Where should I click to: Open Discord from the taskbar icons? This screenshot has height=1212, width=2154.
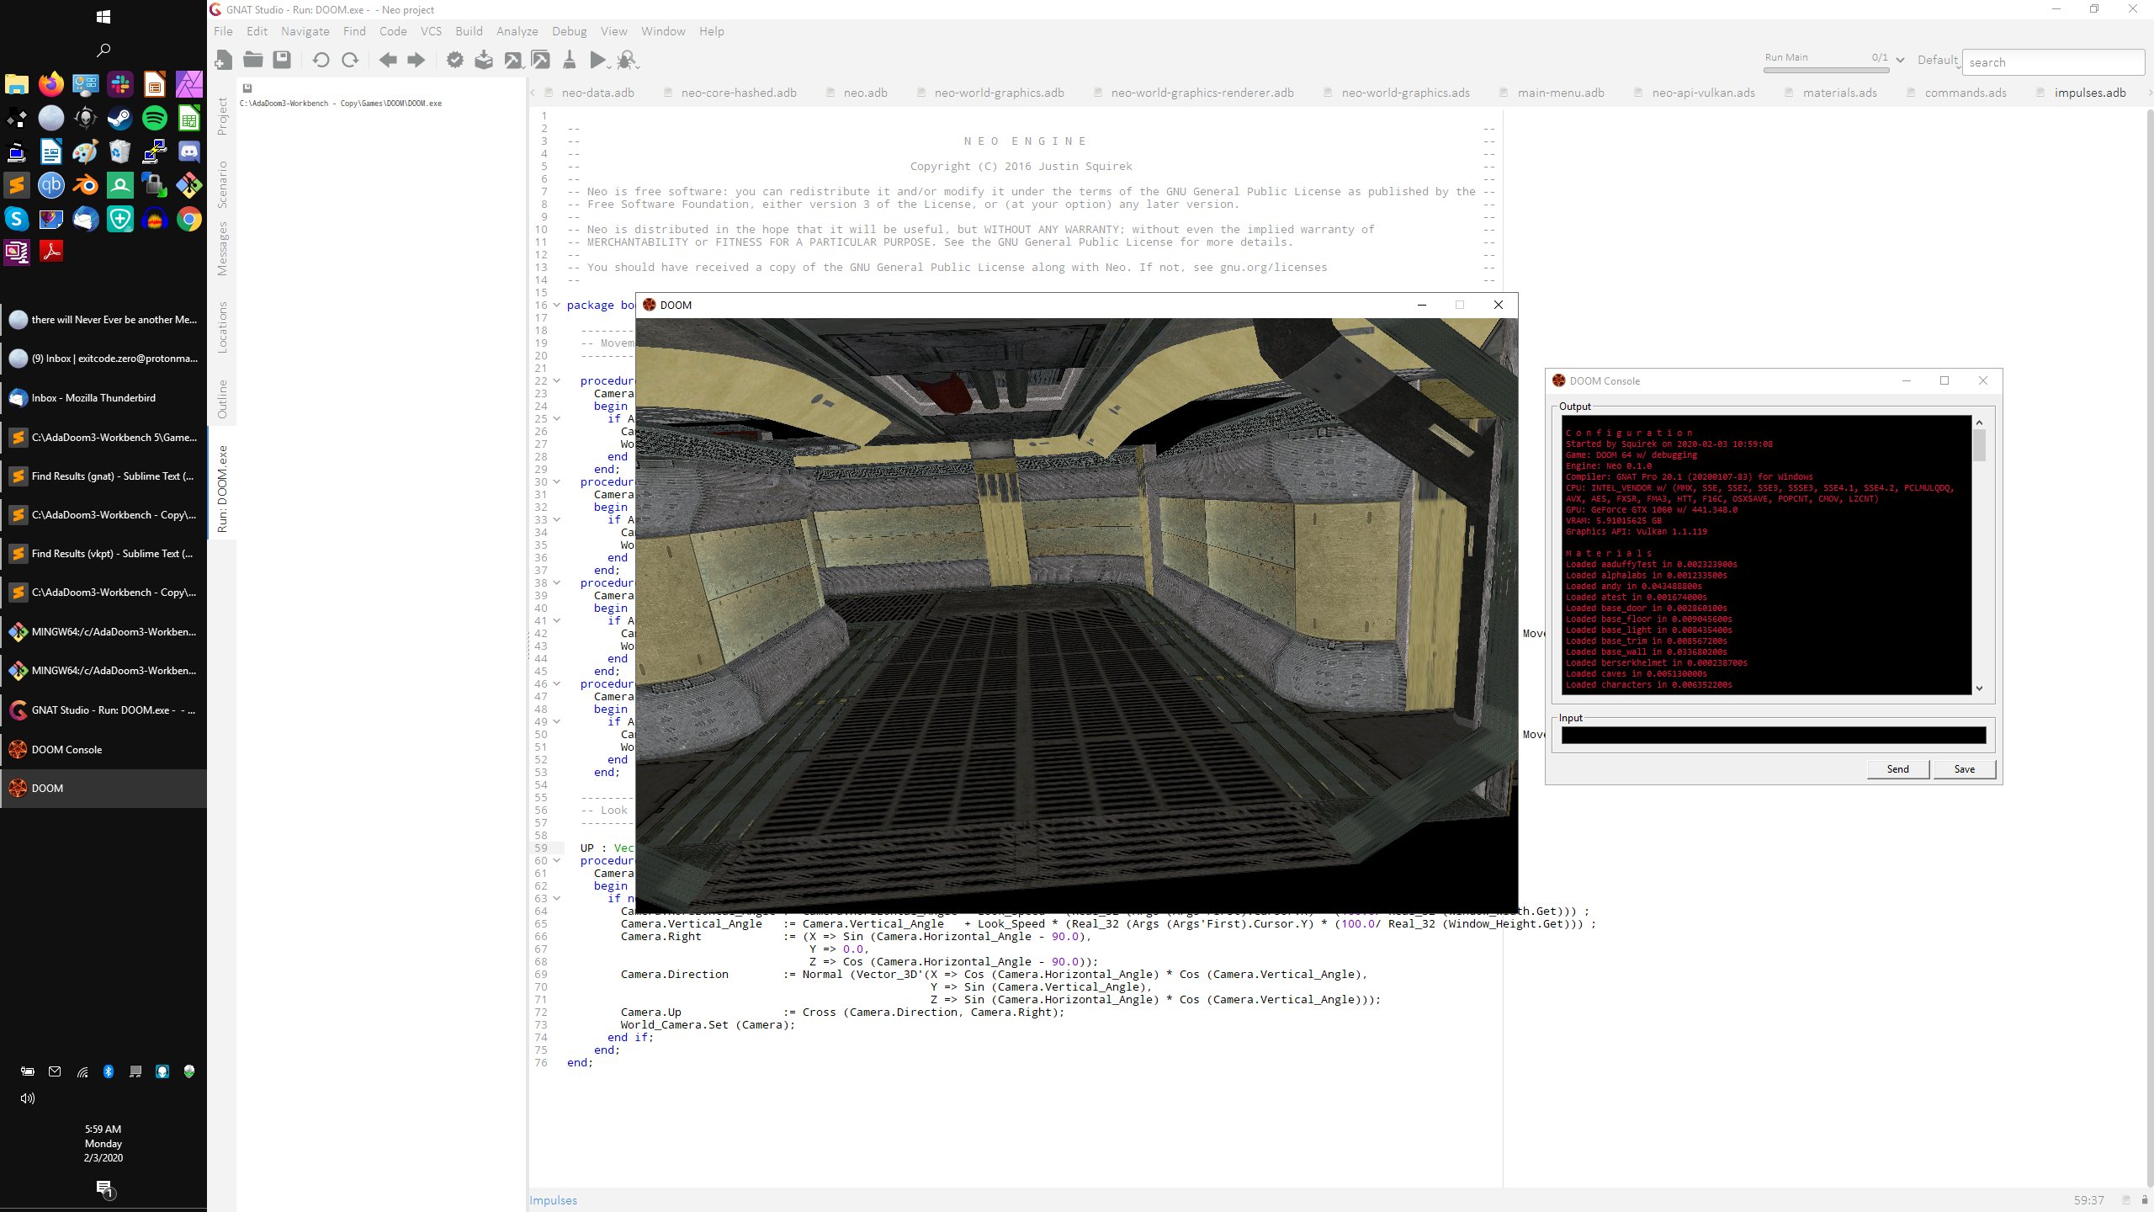pos(189,151)
